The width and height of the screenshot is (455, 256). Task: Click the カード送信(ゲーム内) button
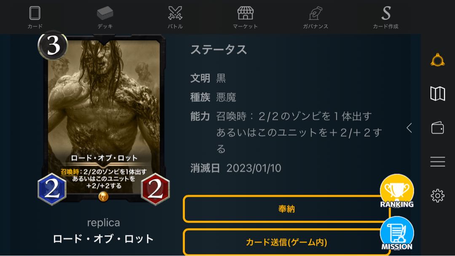[x=286, y=242]
